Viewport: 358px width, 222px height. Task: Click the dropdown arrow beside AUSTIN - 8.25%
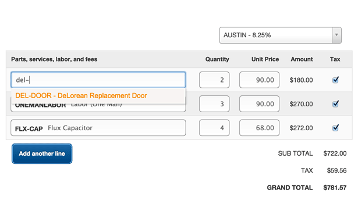[336, 35]
